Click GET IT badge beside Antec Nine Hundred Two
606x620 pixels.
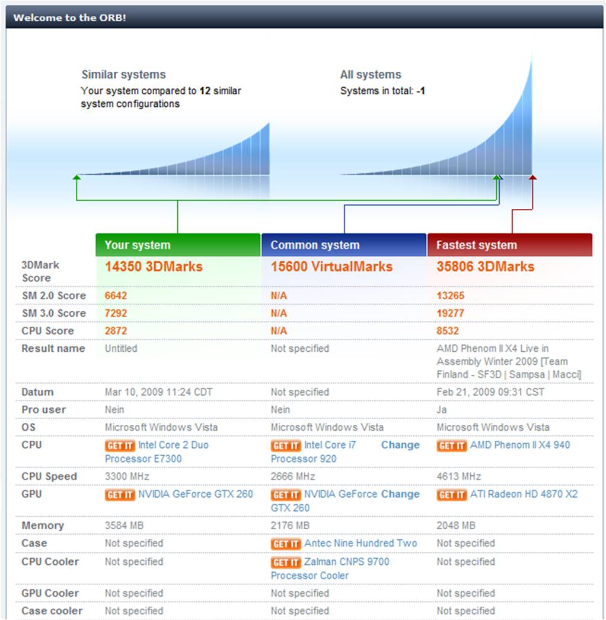click(286, 543)
